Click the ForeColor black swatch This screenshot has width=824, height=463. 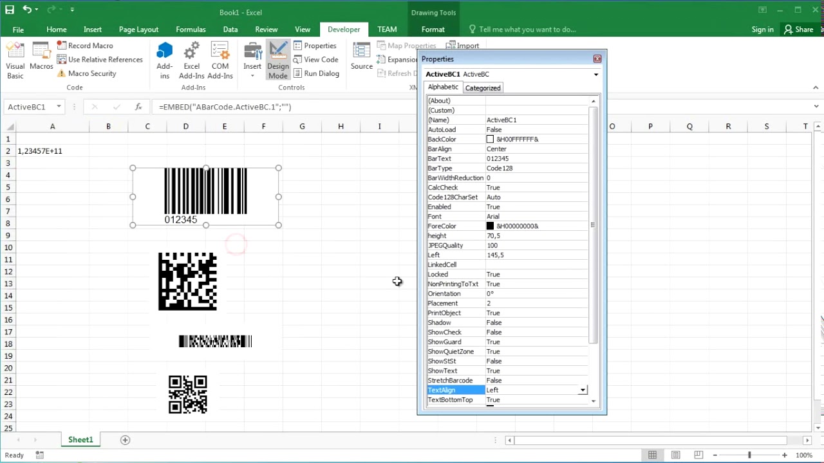click(490, 226)
